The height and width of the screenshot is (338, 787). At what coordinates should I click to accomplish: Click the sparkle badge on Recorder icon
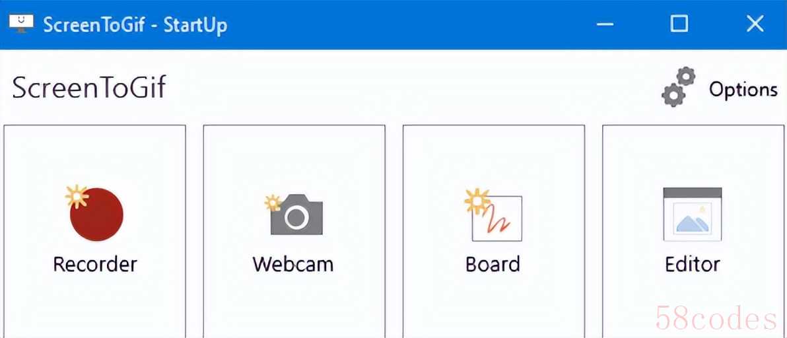77,197
